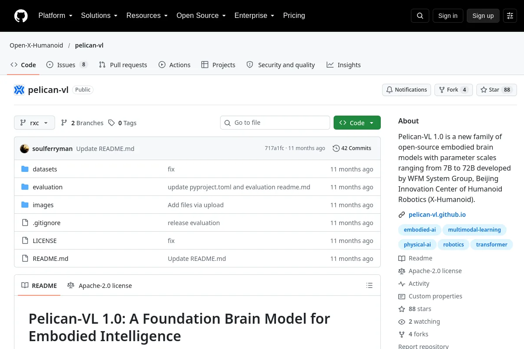Screen dimensions: 524x349
Task: Click the LICENSE file icon
Action: [25, 241]
